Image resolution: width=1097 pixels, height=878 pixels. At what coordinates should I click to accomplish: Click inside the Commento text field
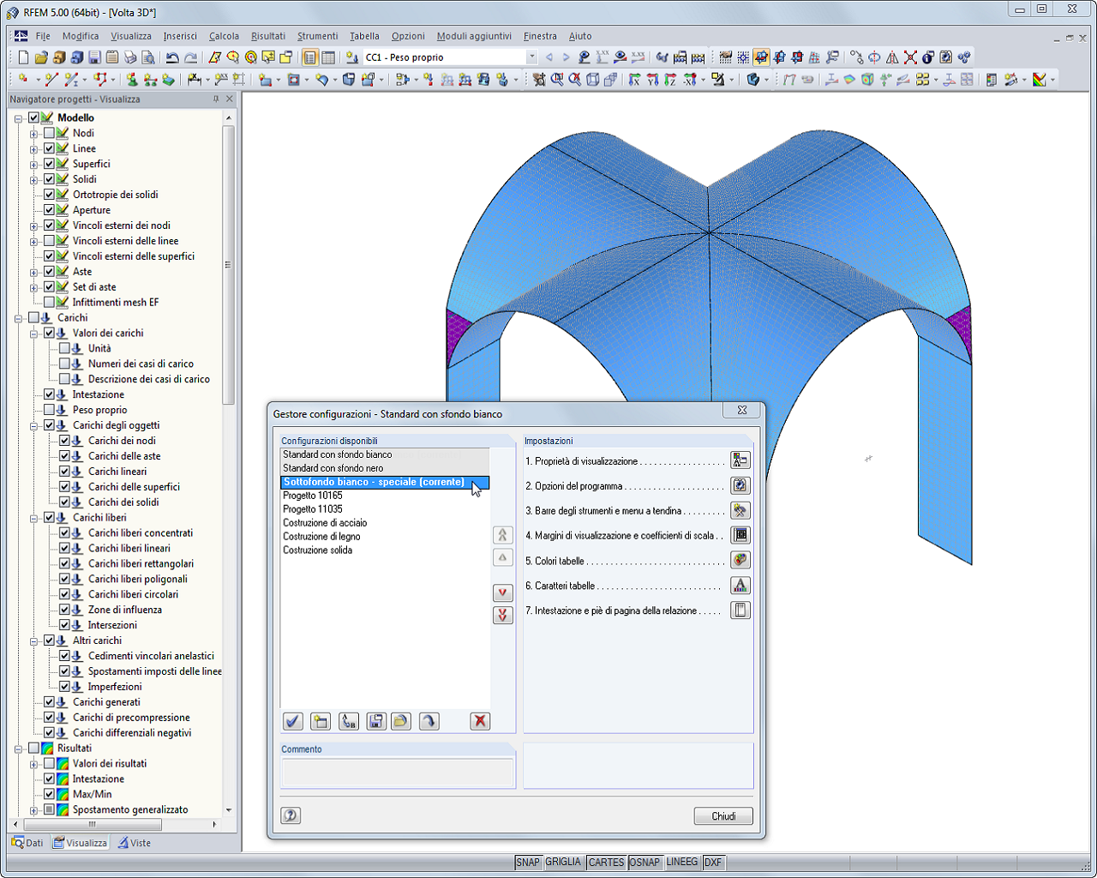[x=398, y=772]
